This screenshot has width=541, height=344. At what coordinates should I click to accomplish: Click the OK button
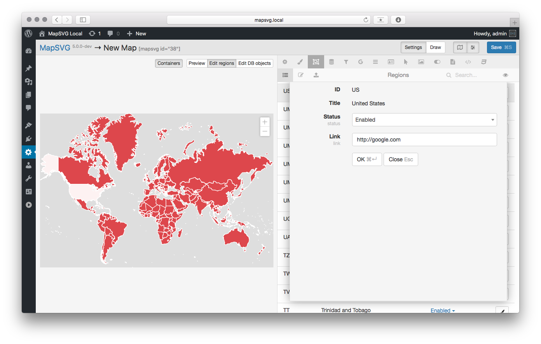click(367, 159)
